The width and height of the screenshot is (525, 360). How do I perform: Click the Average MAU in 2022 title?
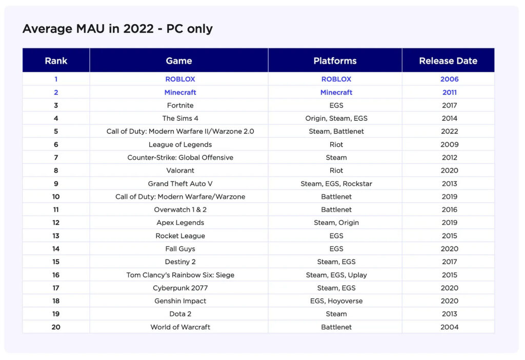click(x=117, y=29)
